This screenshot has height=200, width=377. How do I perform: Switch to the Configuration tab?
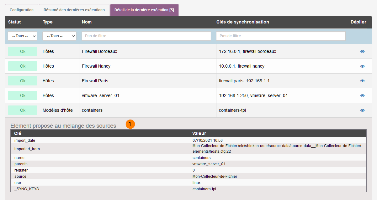[22, 10]
